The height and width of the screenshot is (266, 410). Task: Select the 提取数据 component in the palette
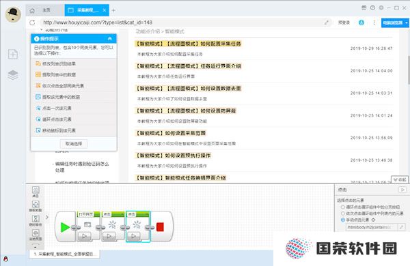point(36,206)
